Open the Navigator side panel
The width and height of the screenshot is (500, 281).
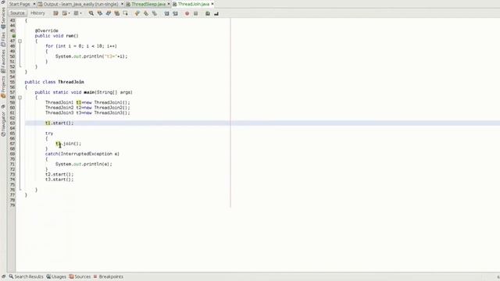[x=3, y=123]
